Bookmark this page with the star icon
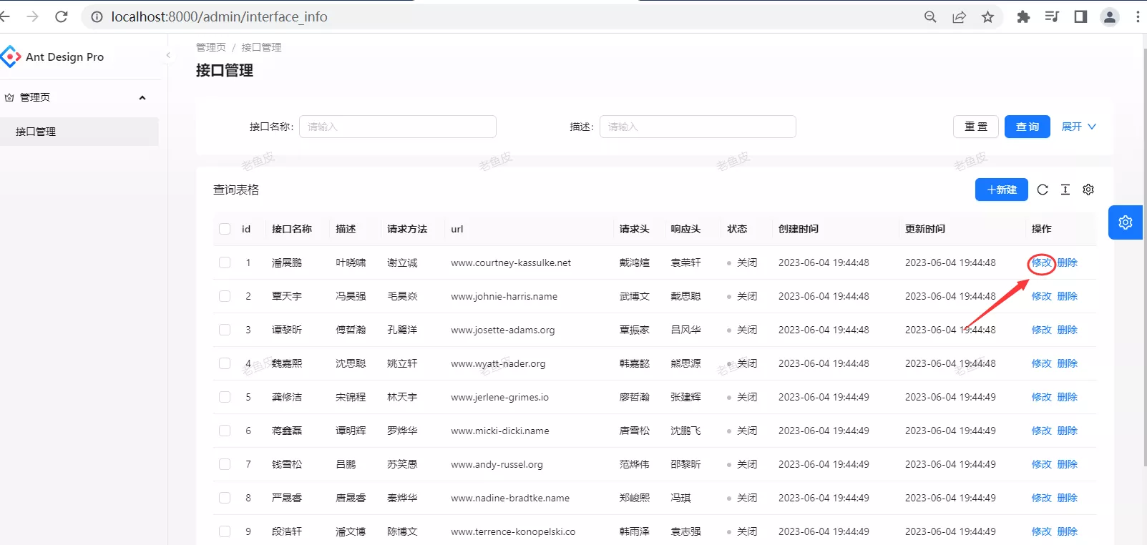 point(987,16)
